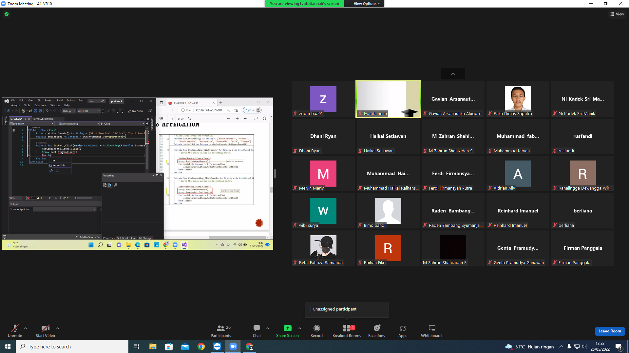
Task: Click the PDF page number box
Action: (x=172, y=119)
